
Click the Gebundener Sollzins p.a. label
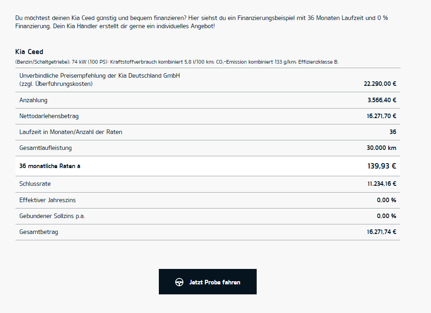pyautogui.click(x=52, y=216)
